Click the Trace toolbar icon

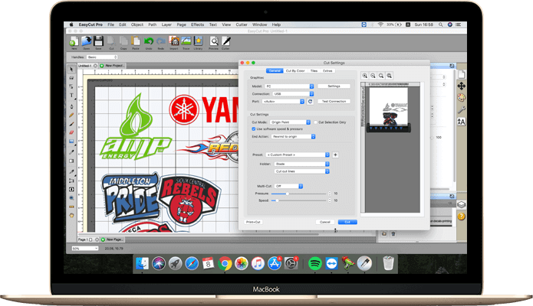click(x=186, y=41)
